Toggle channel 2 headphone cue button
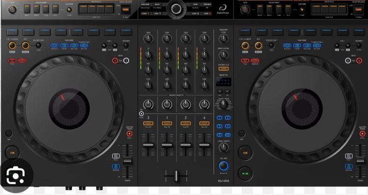The image size is (368, 195). (185, 123)
